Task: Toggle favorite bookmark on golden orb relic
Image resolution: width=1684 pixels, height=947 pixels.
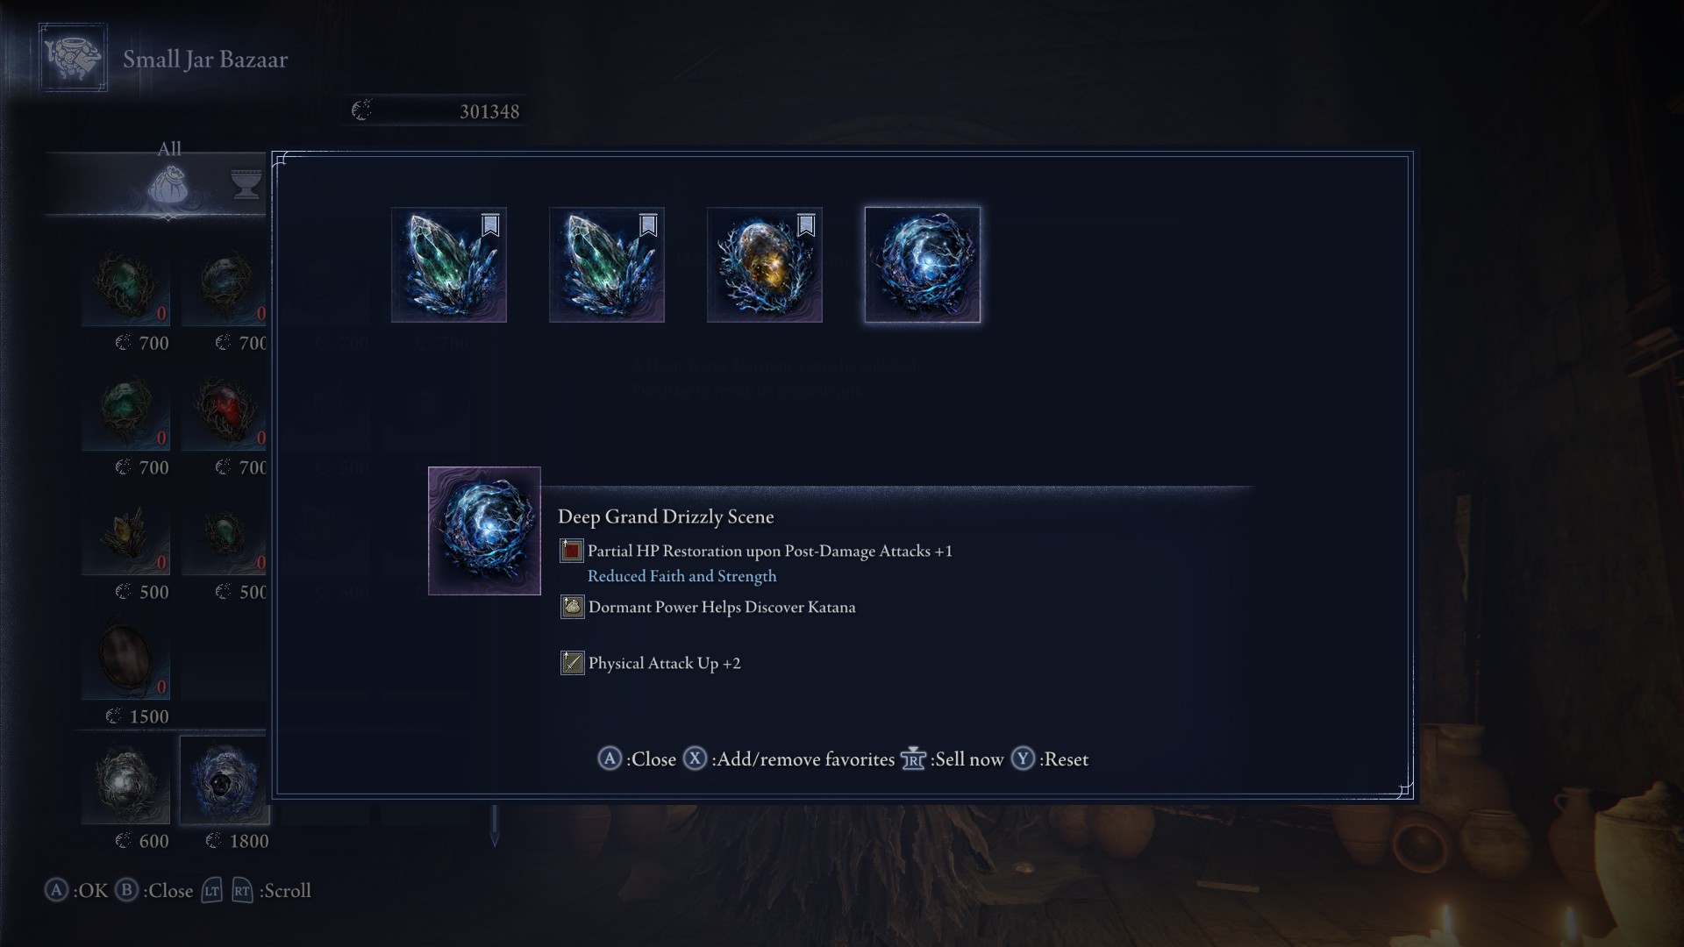Action: (806, 225)
